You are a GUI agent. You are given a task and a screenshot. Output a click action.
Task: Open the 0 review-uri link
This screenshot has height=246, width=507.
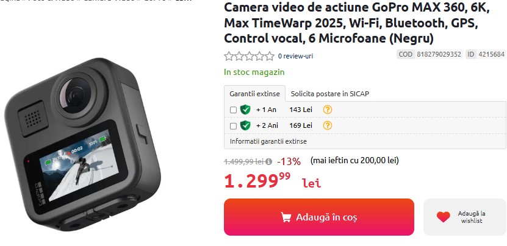point(295,56)
